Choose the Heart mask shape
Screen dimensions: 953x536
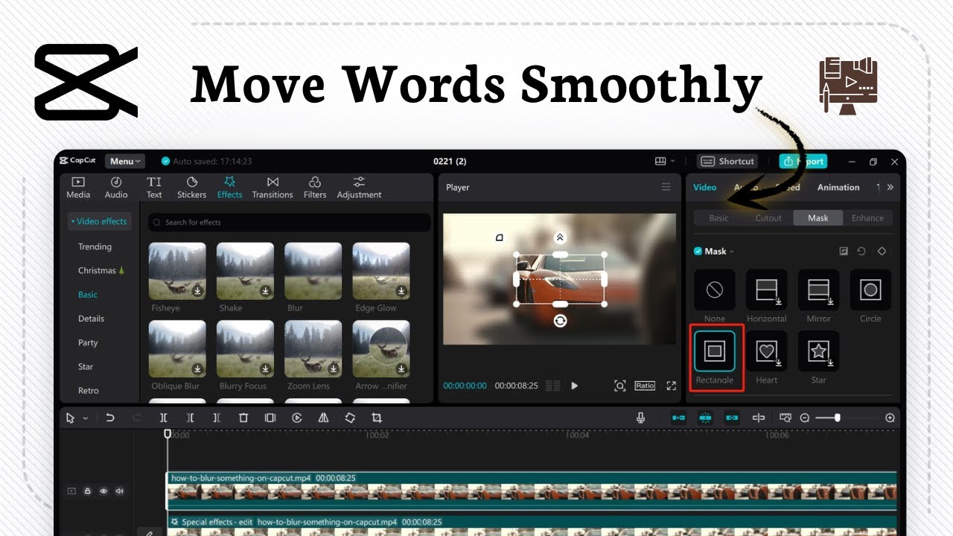click(766, 351)
